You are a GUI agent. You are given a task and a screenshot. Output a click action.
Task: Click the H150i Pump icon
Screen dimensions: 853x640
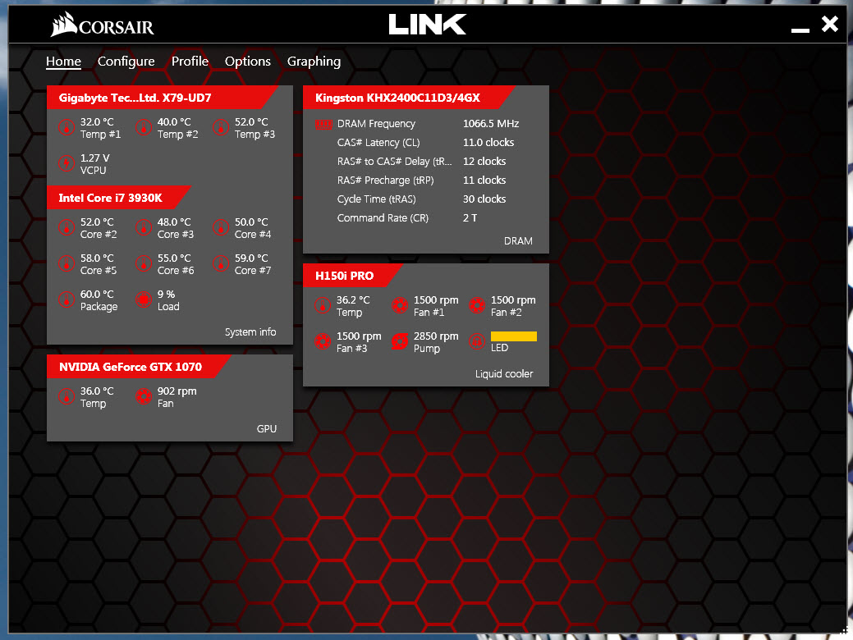click(400, 341)
